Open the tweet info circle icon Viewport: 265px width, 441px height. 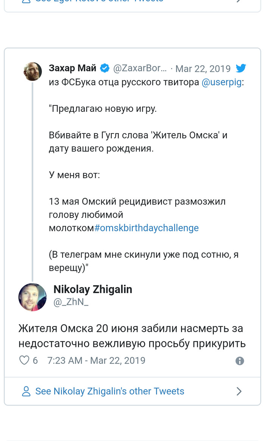tap(240, 361)
